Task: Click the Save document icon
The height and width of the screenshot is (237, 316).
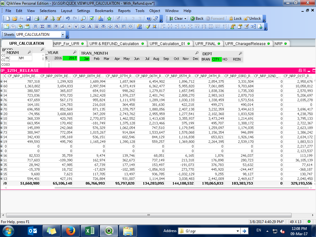Action: [28, 19]
